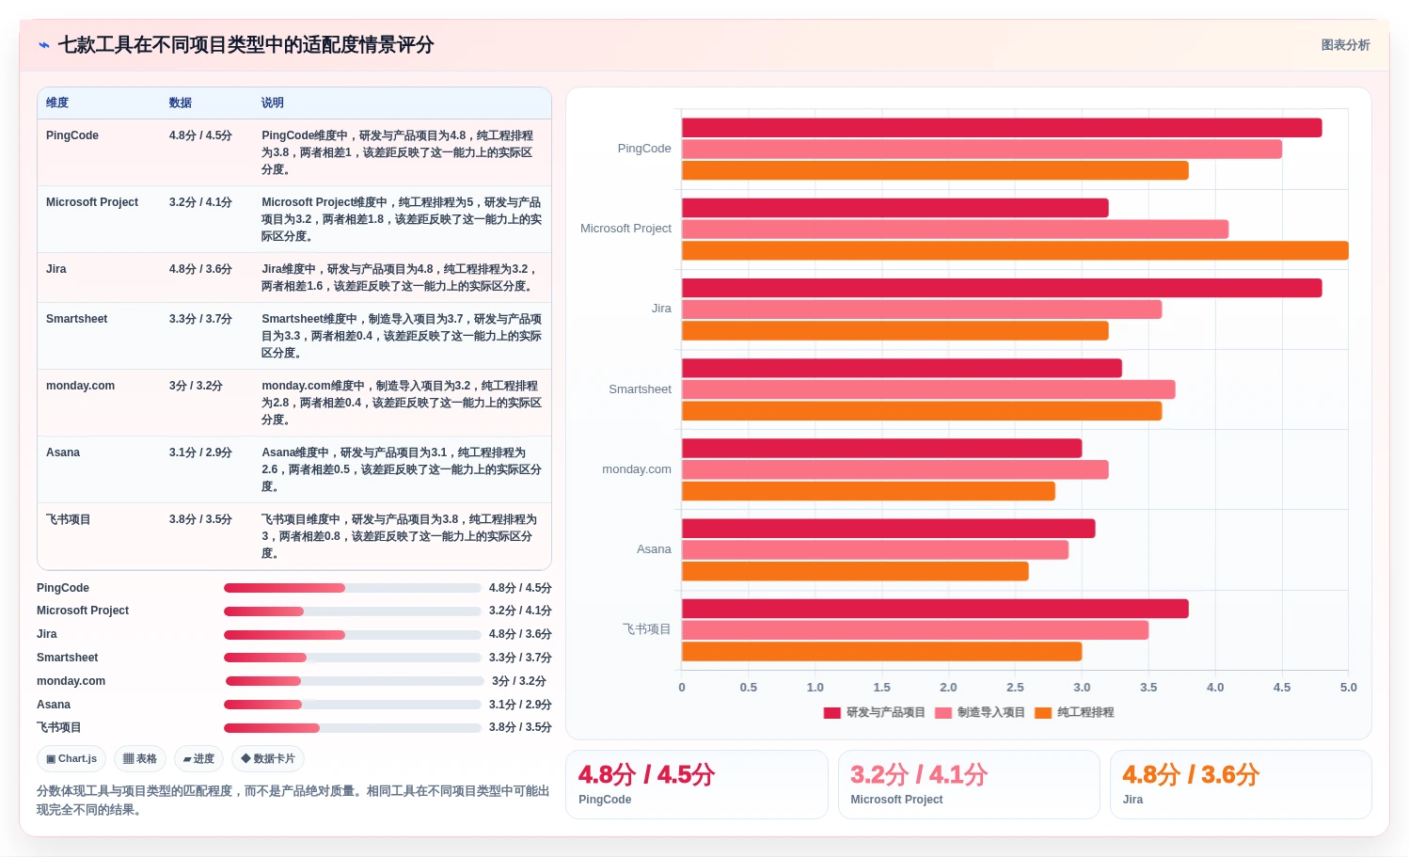Viewport: 1409px width, 857px height.
Task: Click the footnote starting 分数体现工具与项目类型
Action: pyautogui.click(x=293, y=801)
